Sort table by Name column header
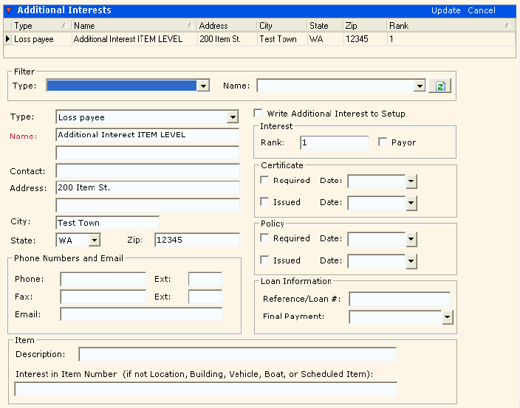 [133, 26]
